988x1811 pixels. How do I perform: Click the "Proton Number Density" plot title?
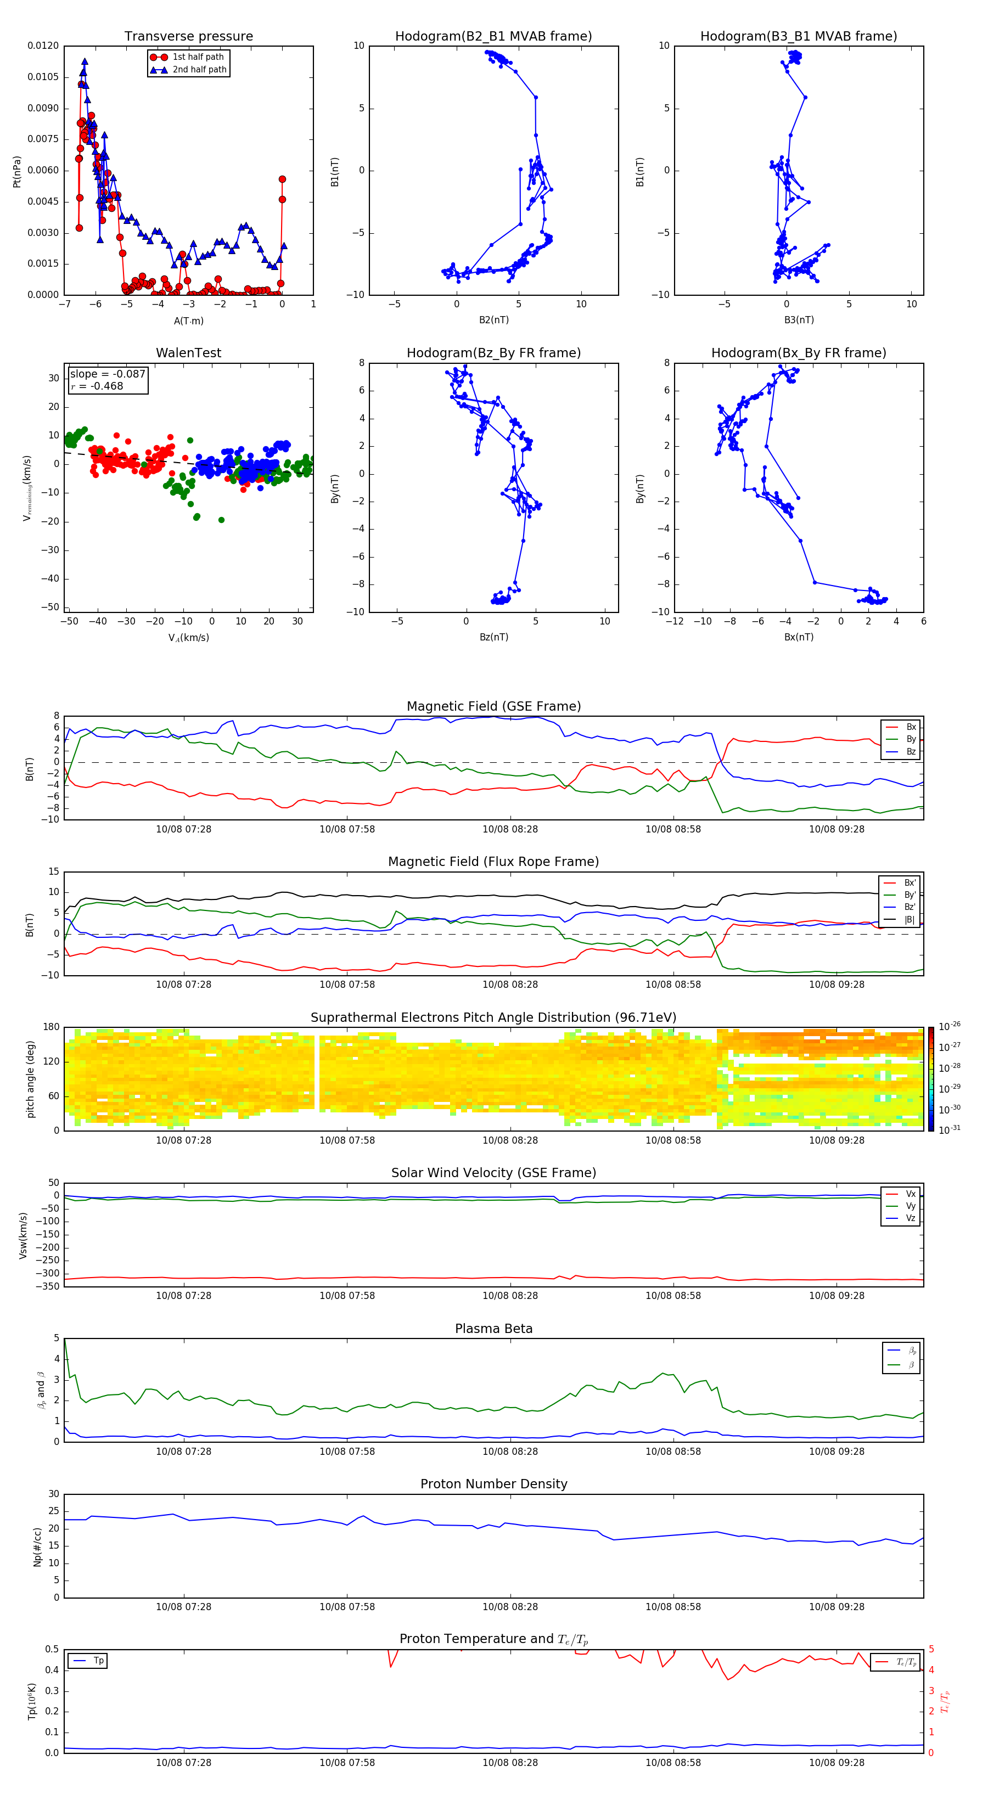pos(493,1484)
